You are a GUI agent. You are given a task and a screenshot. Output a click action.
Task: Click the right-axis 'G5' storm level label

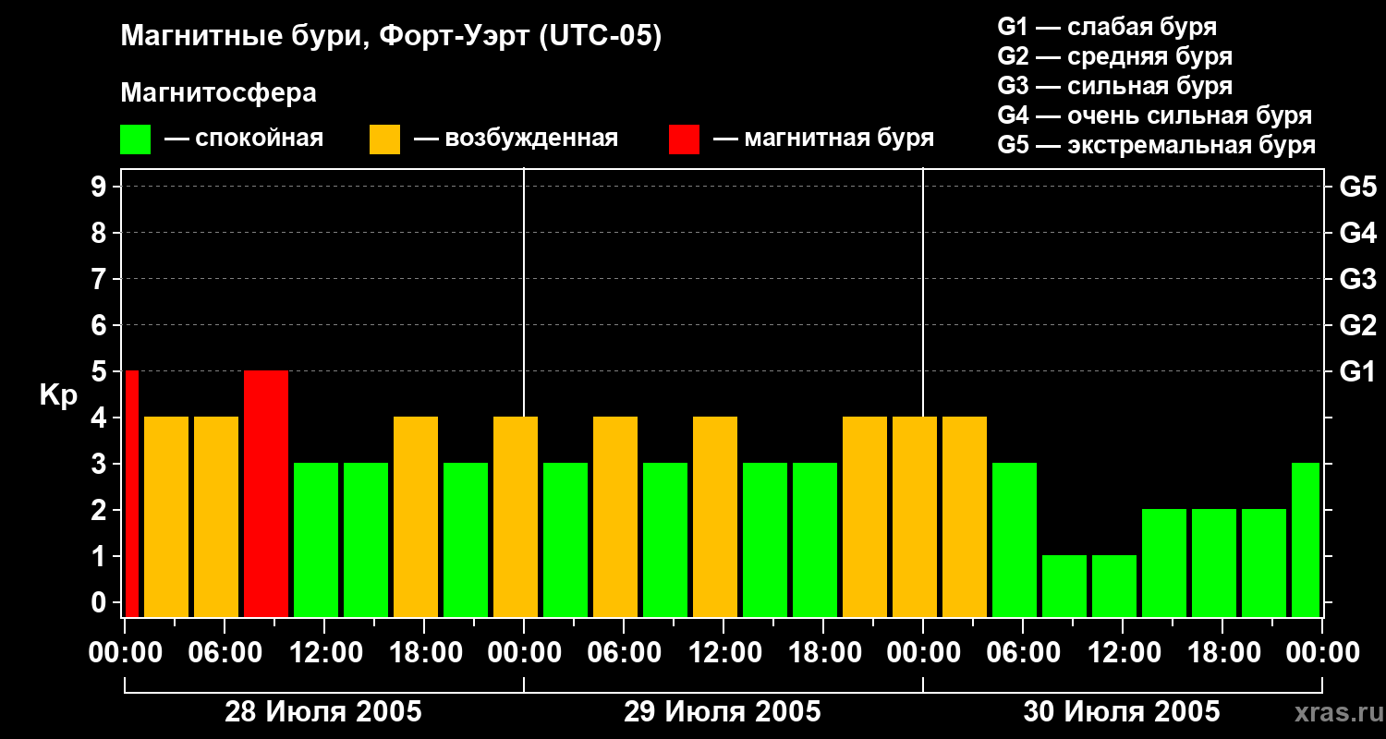tap(1358, 187)
